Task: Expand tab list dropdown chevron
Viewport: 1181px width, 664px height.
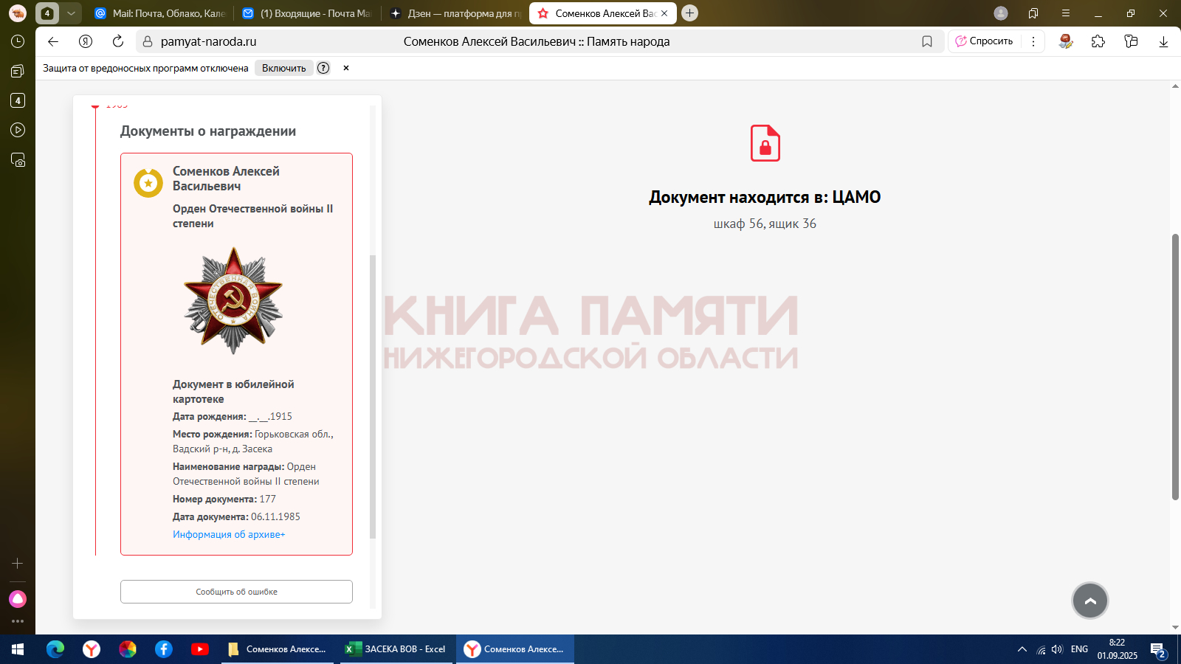Action: [x=71, y=13]
